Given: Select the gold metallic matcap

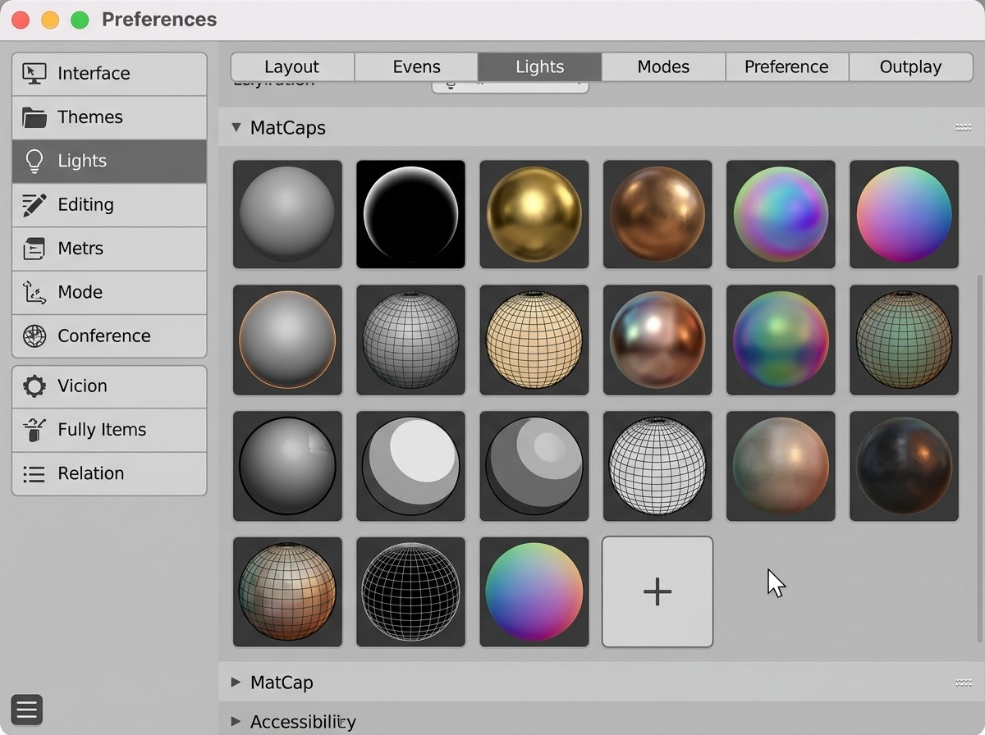Looking at the screenshot, I should [x=534, y=214].
